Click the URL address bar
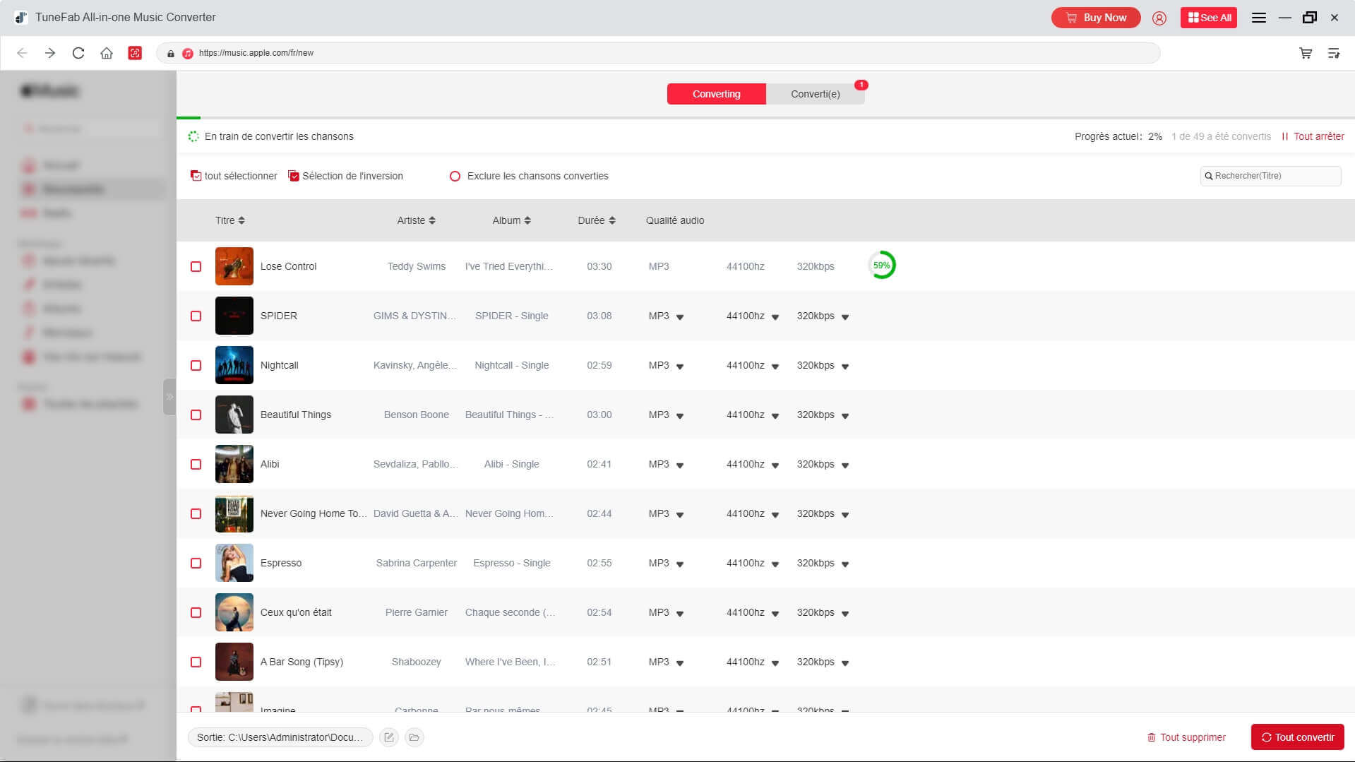1355x762 pixels. tap(658, 53)
